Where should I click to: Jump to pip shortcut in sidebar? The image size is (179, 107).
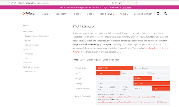point(26,58)
